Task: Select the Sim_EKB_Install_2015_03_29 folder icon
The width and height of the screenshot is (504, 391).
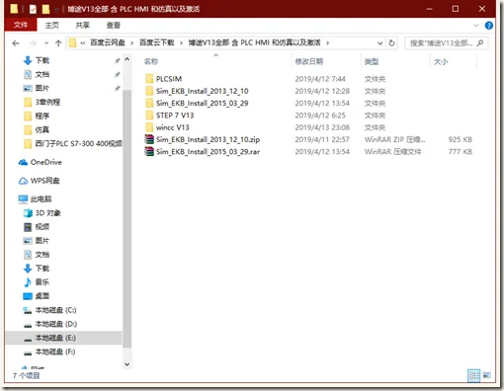Action: [149, 103]
